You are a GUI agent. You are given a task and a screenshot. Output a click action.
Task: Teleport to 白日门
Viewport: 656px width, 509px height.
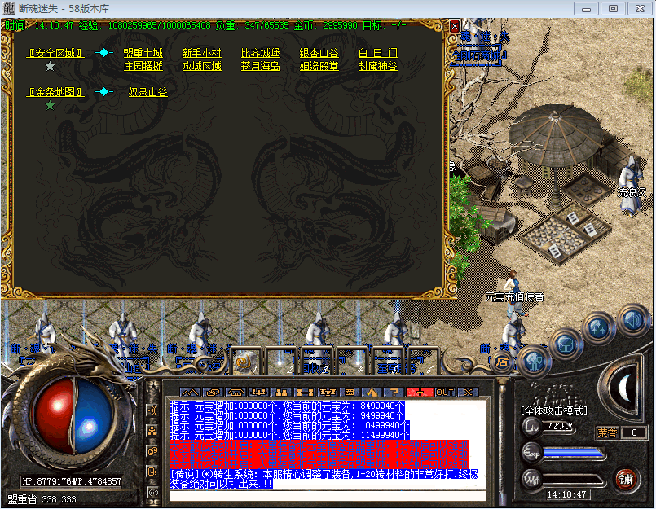pos(378,53)
